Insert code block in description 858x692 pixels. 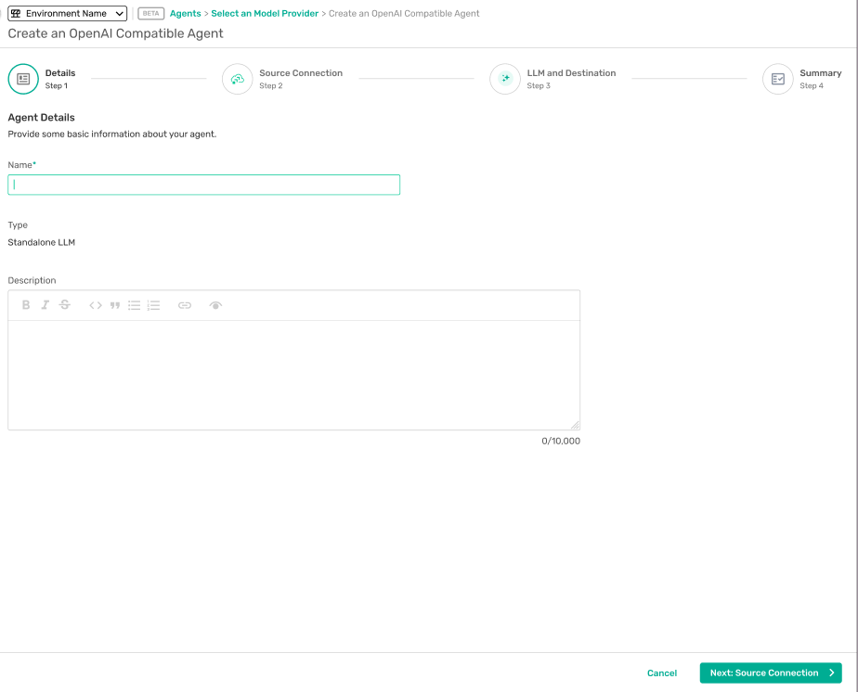point(96,305)
